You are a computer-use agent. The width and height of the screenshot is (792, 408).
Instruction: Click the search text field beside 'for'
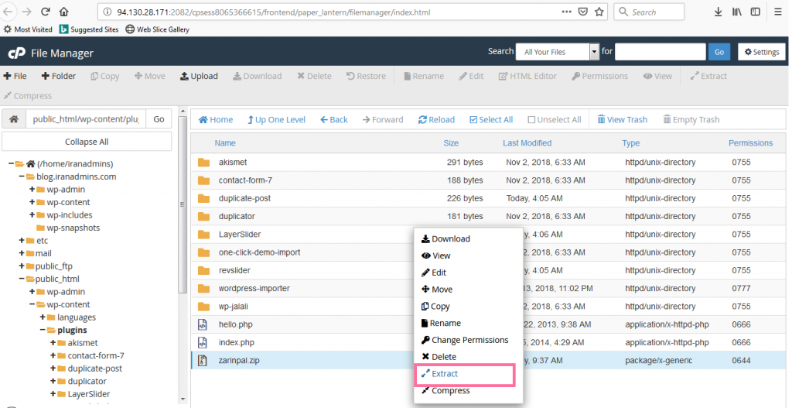(x=661, y=52)
